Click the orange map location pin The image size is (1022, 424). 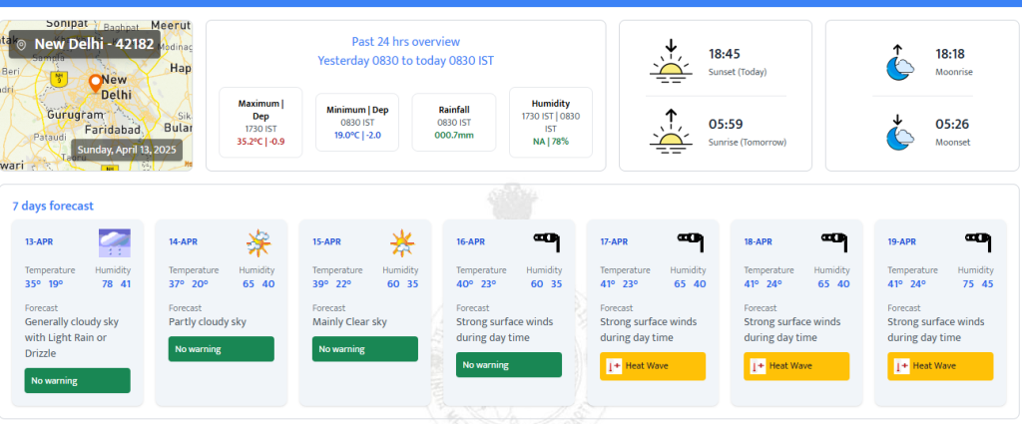point(96,84)
